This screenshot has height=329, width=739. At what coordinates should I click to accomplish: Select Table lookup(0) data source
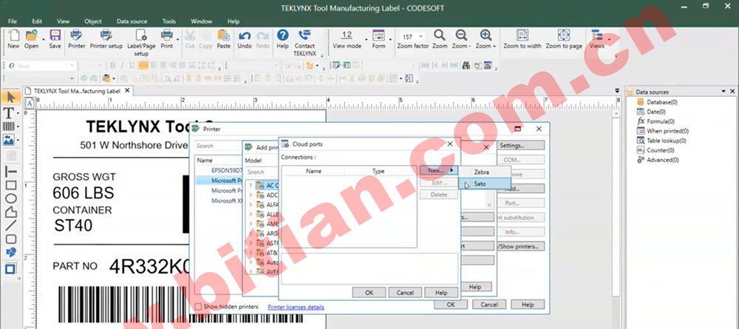point(666,140)
